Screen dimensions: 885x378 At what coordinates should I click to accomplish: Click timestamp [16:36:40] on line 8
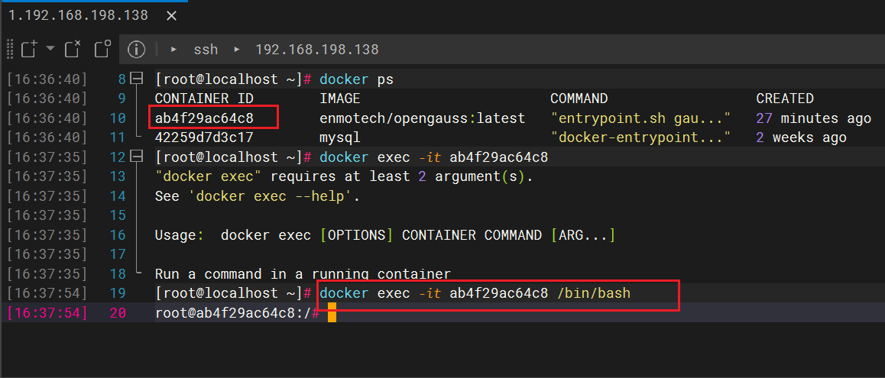click(x=47, y=79)
